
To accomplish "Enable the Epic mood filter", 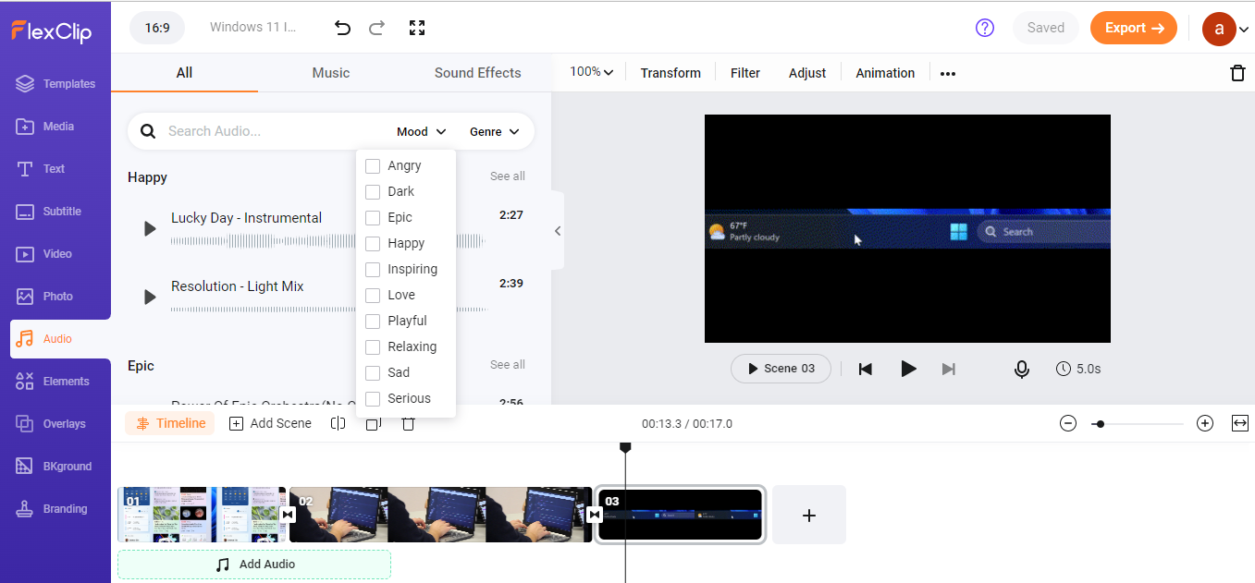I will pyautogui.click(x=373, y=217).
